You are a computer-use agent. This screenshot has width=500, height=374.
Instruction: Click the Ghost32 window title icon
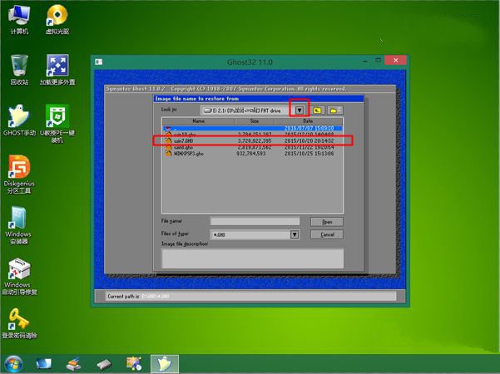click(98, 62)
